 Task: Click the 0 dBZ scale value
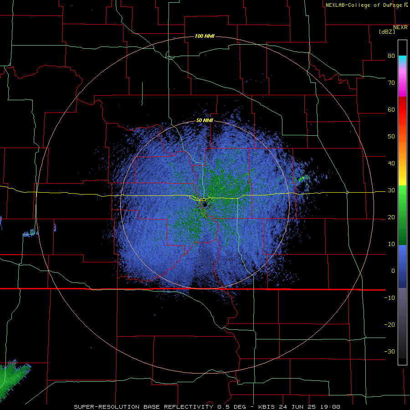click(x=393, y=271)
